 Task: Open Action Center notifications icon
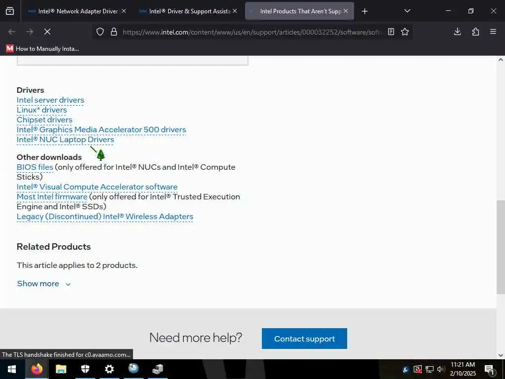490,370
